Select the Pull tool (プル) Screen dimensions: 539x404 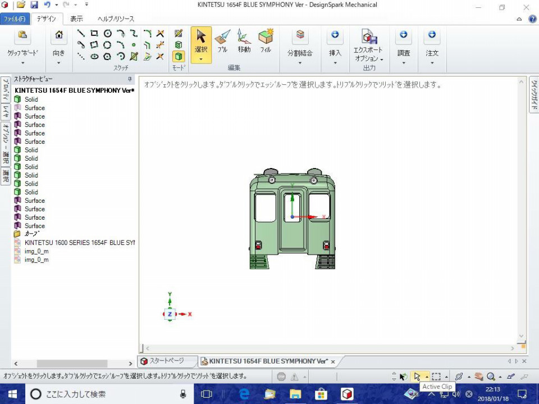[222, 41]
